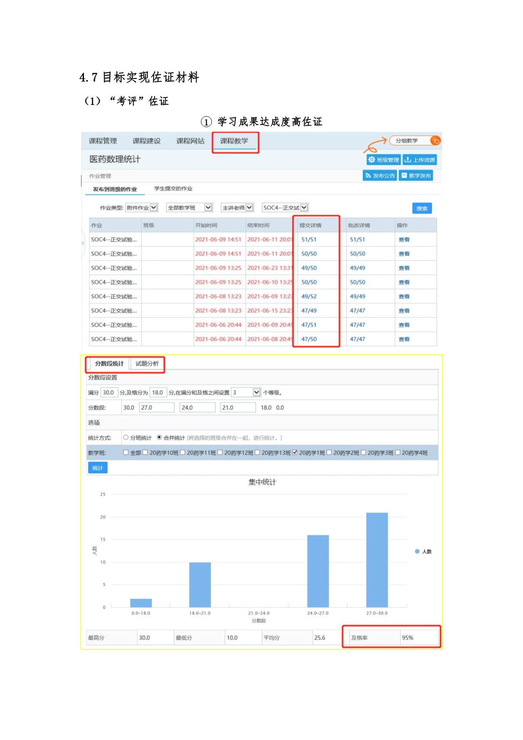Click the 教学发布 list icon

404,175
